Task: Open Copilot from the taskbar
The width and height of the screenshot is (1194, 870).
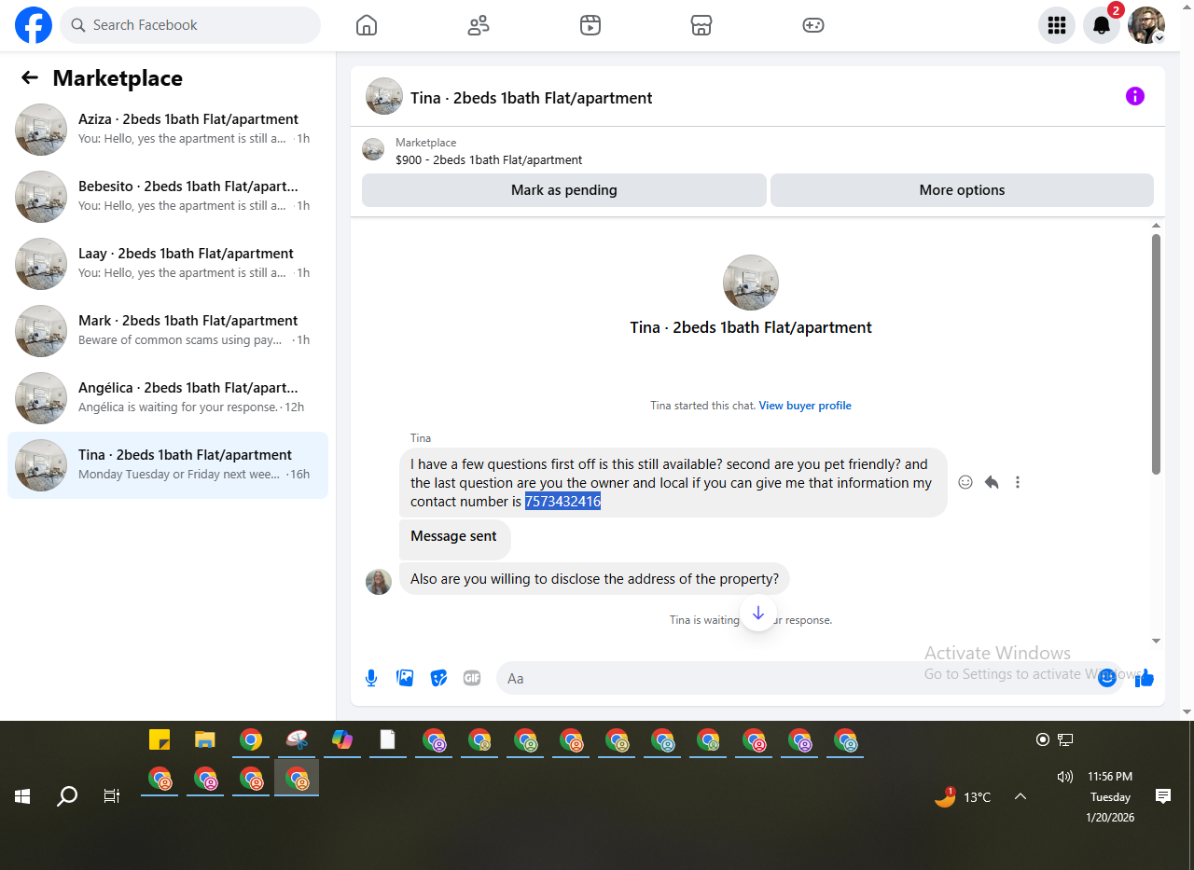Action: [x=342, y=739]
